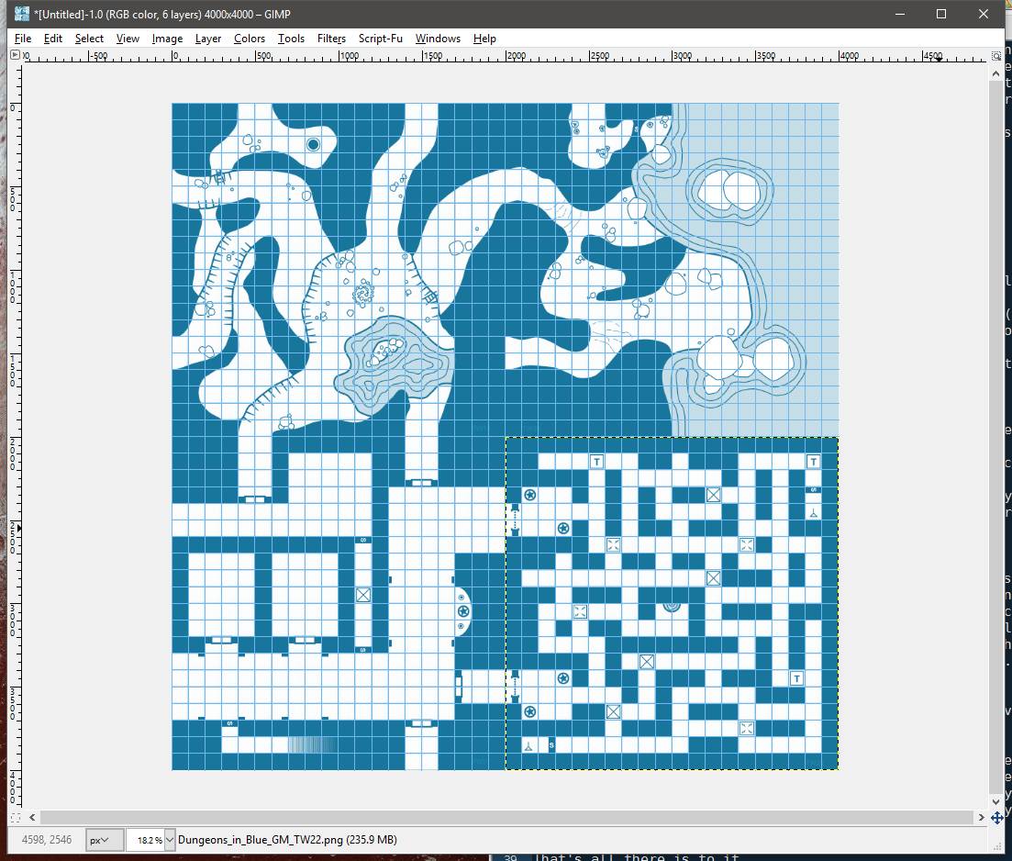This screenshot has height=861, width=1012.
Task: Open the px units dropdown
Action: click(104, 840)
